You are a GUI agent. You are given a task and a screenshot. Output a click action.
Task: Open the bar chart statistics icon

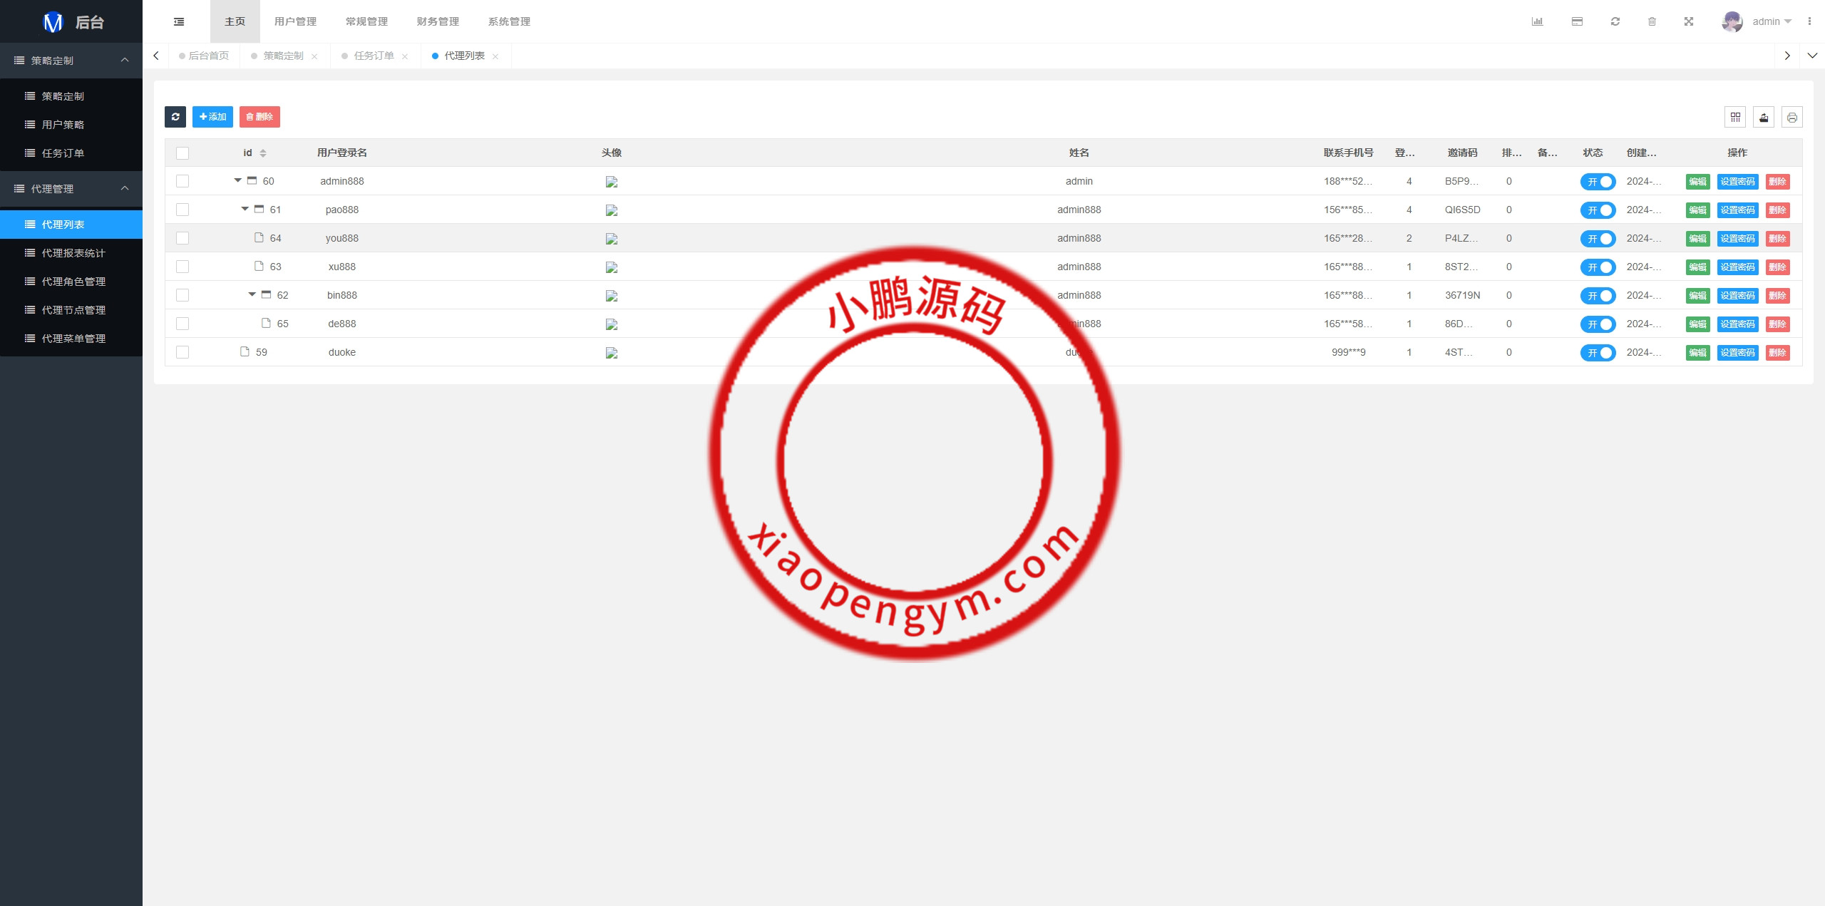coord(1537,21)
